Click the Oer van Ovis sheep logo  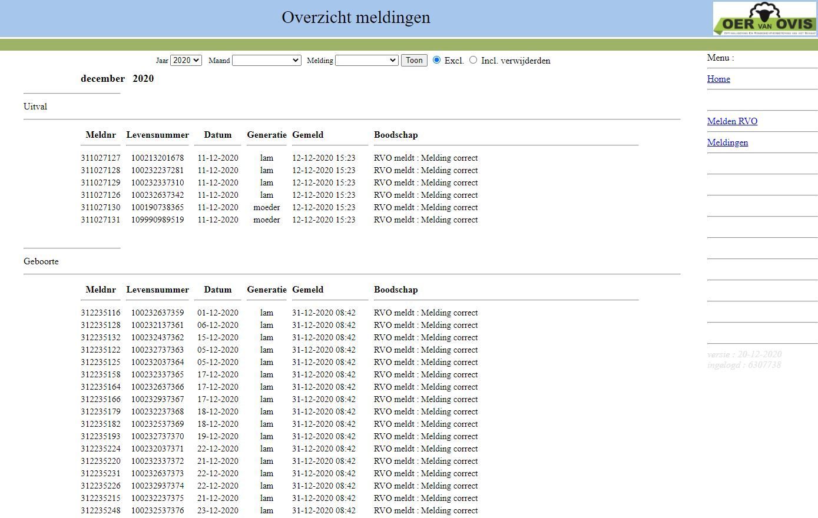point(764,19)
